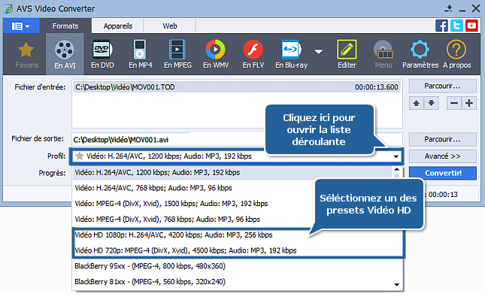Viewport: 485px width, 297px height.
Task: Select the En AVI format icon
Action: click(x=65, y=54)
